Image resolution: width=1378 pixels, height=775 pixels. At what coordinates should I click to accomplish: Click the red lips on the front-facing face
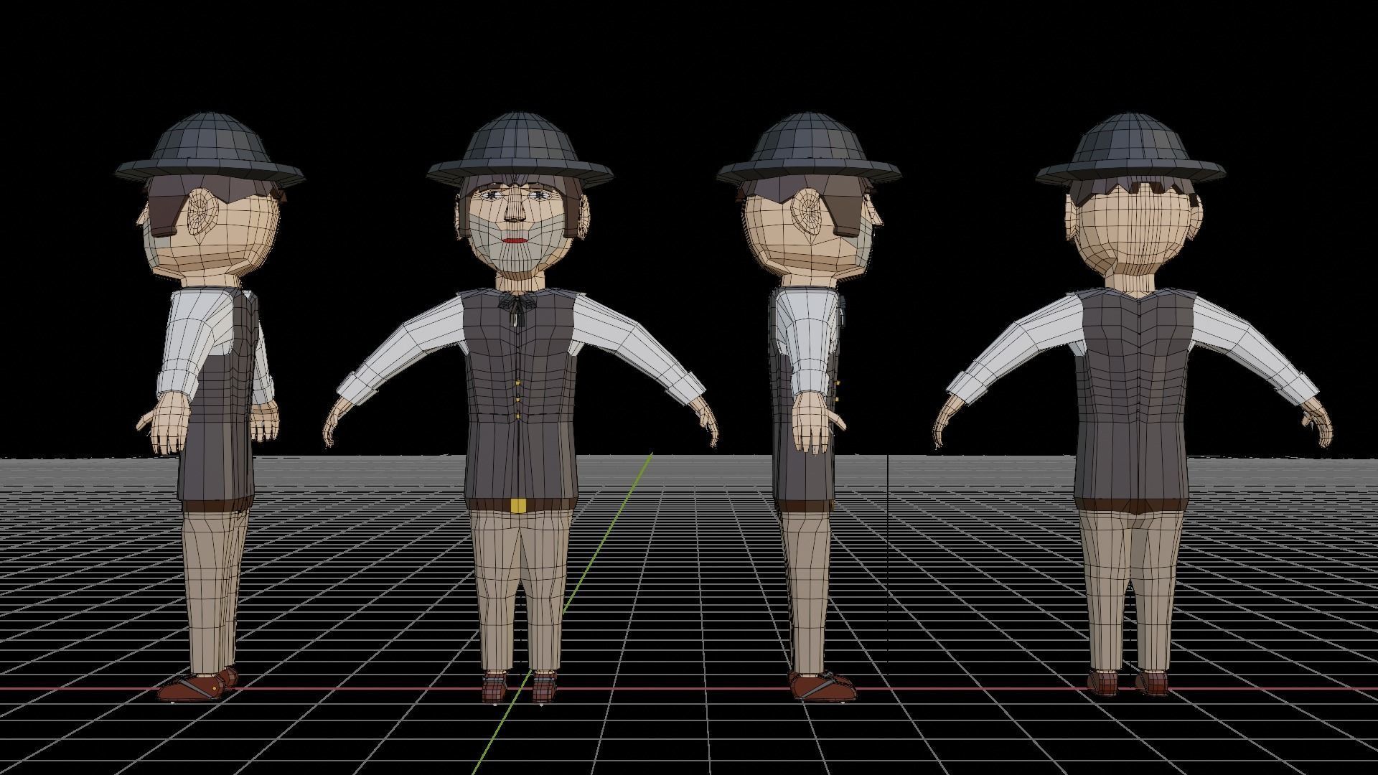(513, 240)
